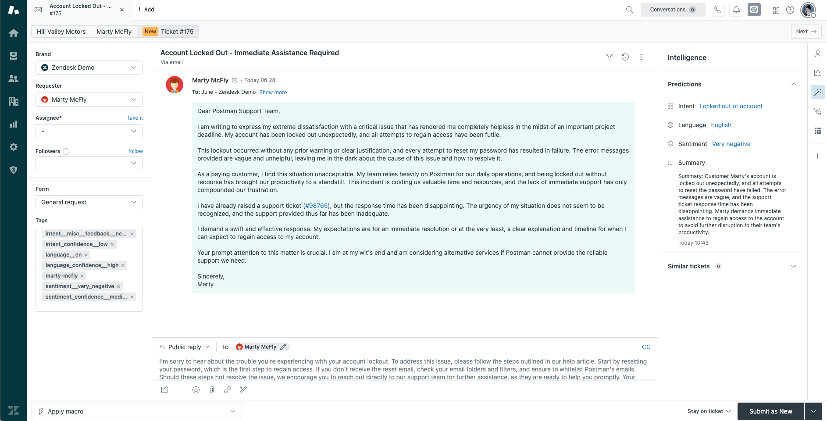The image size is (827, 421).
Task: Insert a link in the reply
Action: (x=228, y=390)
